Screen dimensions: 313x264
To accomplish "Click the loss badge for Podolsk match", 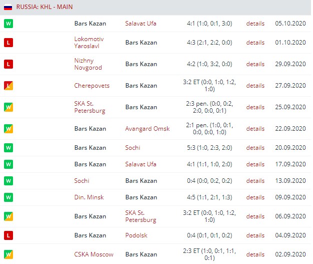I will [8, 235].
